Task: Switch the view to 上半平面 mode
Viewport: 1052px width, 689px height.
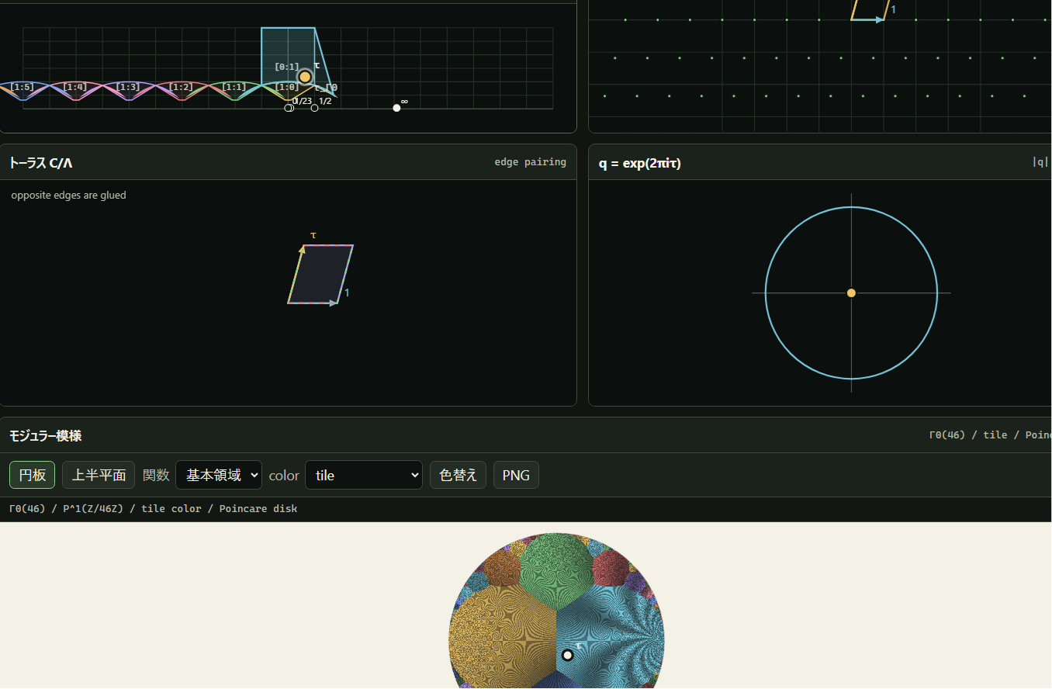Action: point(99,475)
